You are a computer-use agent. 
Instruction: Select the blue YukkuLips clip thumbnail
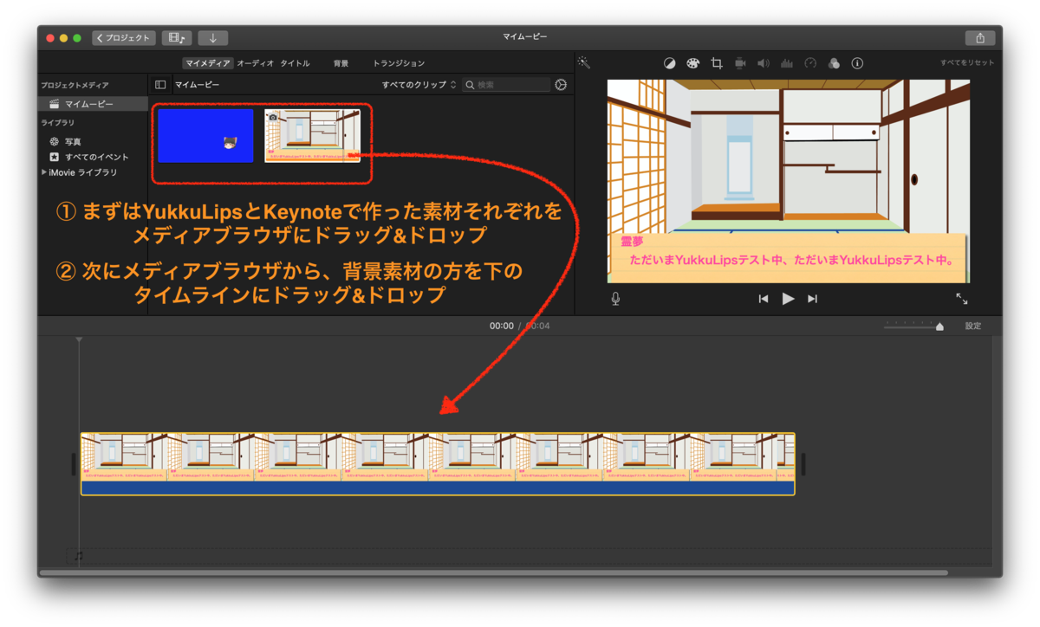(205, 135)
